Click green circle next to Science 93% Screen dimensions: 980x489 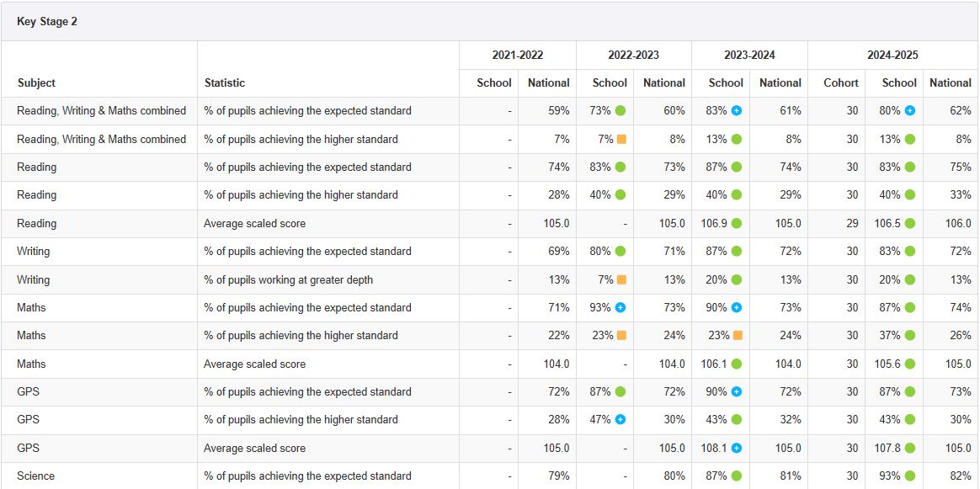[909, 476]
